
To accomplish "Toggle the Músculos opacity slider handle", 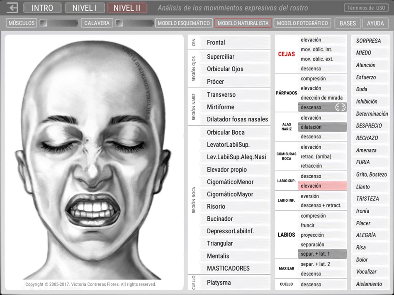I will point(44,23).
